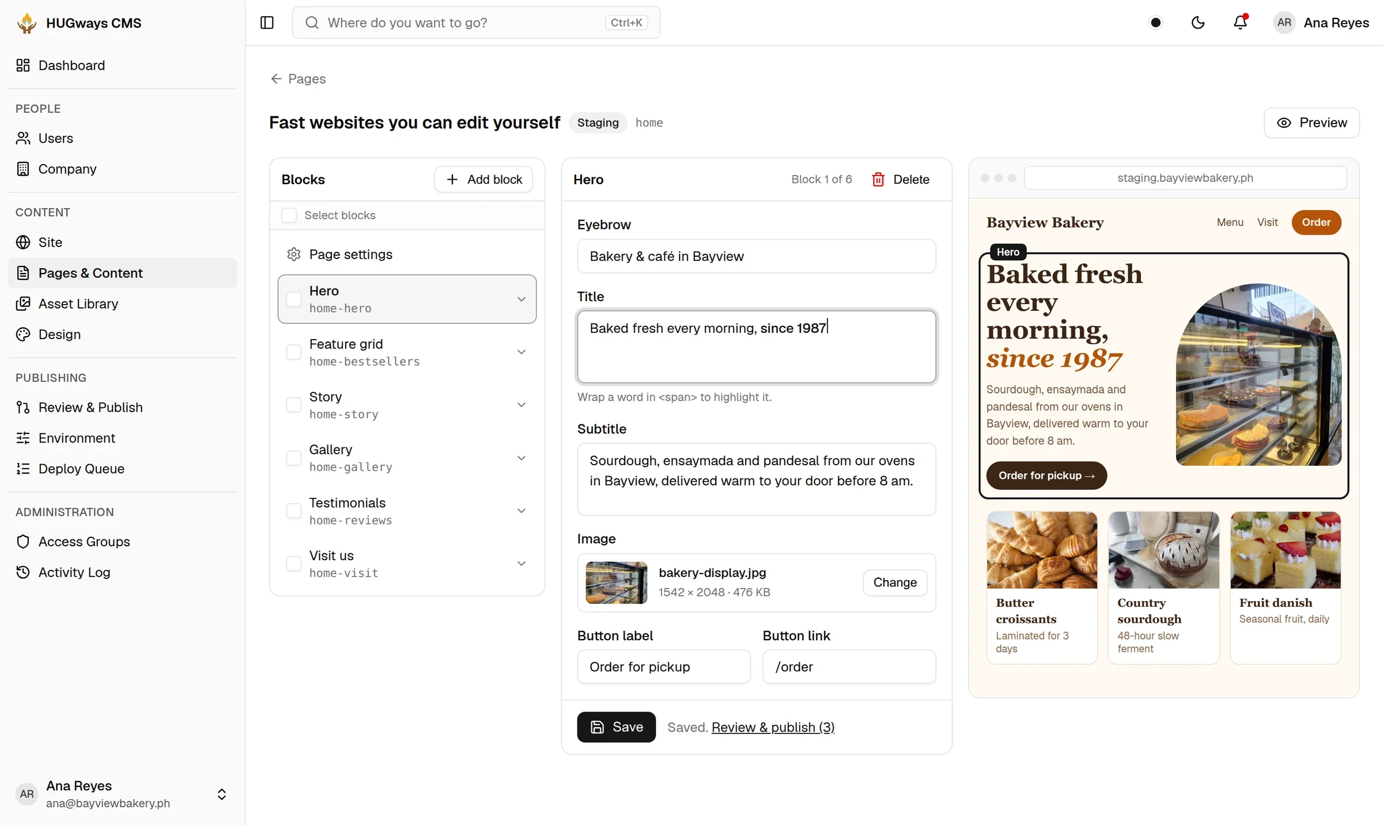Image resolution: width=1383 pixels, height=825 pixels.
Task: Open the notifications bell
Action: pyautogui.click(x=1240, y=22)
